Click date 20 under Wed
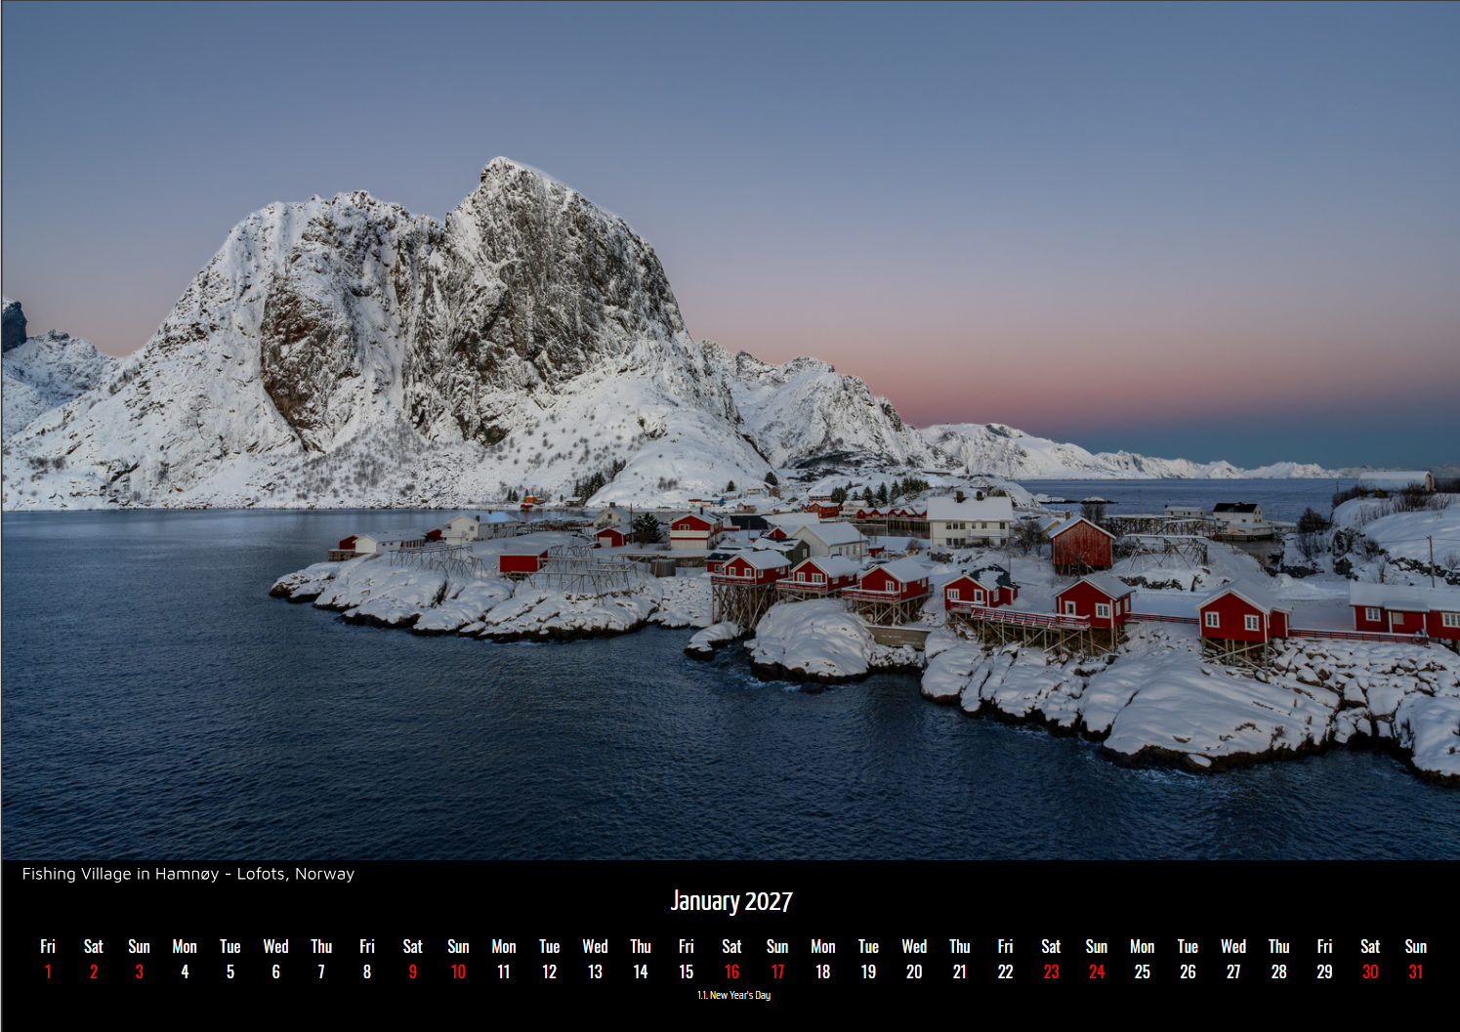 click(914, 971)
